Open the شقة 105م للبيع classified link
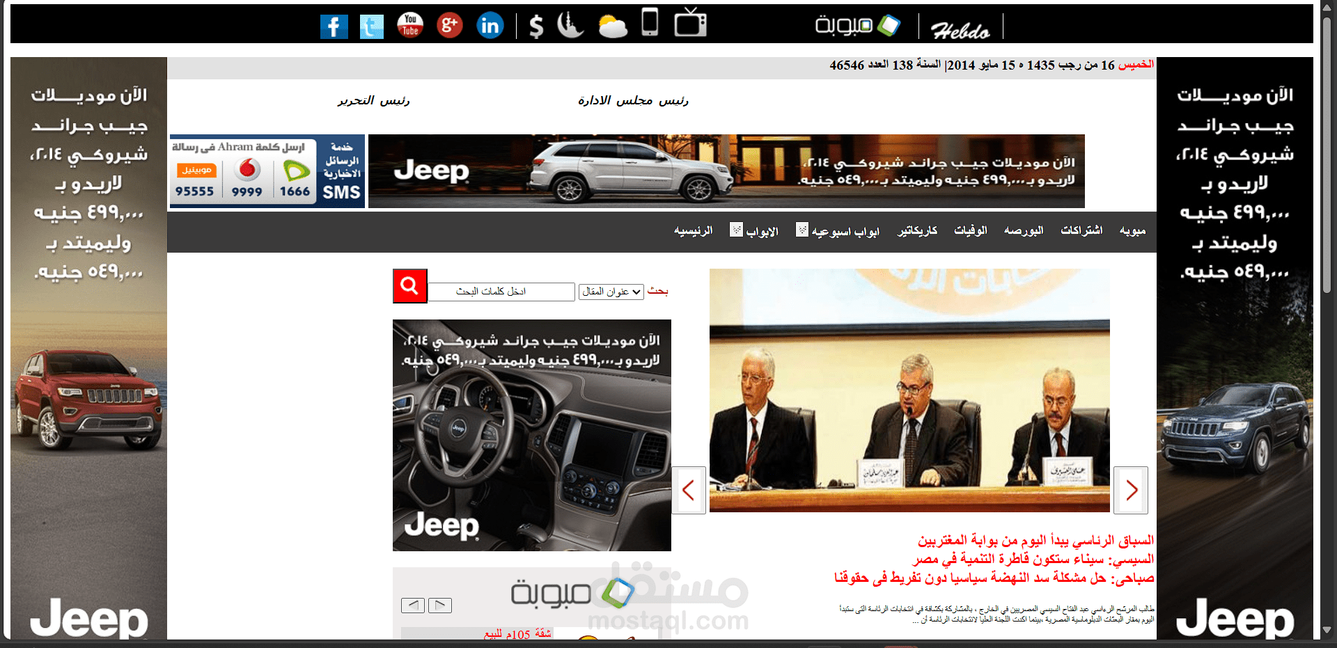Viewport: 1337px width, 648px height. [x=517, y=634]
